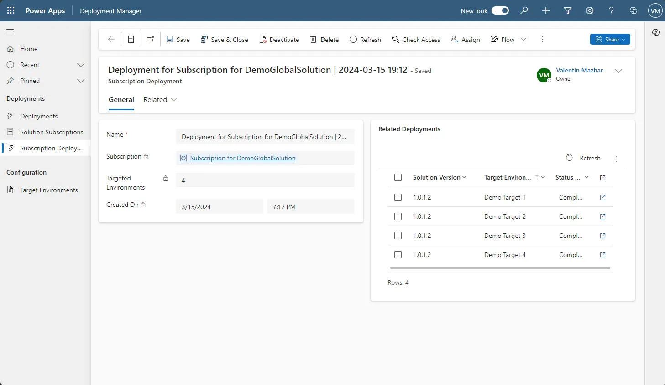The height and width of the screenshot is (385, 665).
Task: Open Subscription for DemoGlobalSolution link
Action: pos(243,158)
